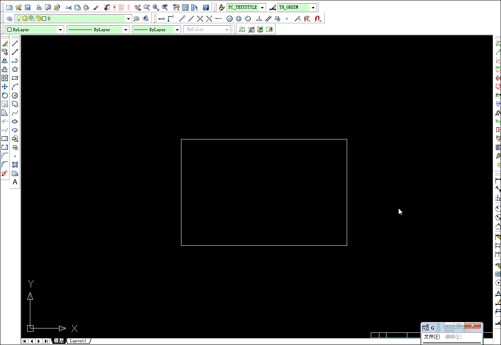Toggle the layer 0 light bulb visibility

pos(19,18)
